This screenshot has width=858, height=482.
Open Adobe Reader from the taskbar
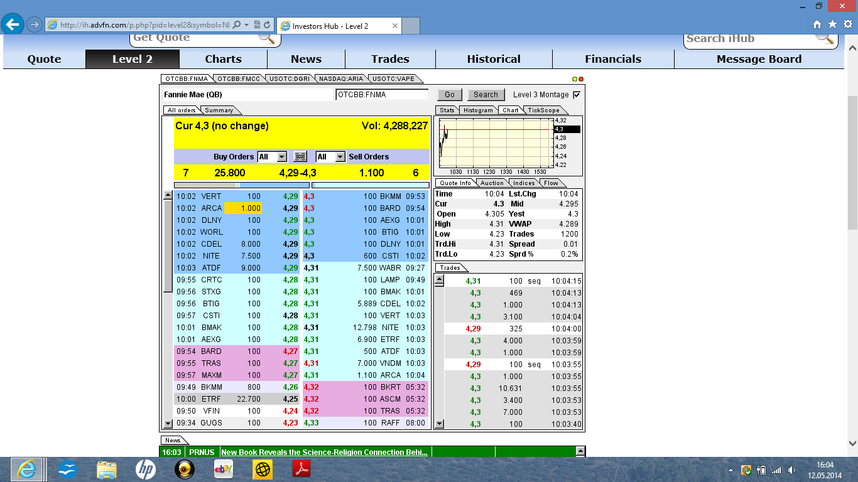302,469
